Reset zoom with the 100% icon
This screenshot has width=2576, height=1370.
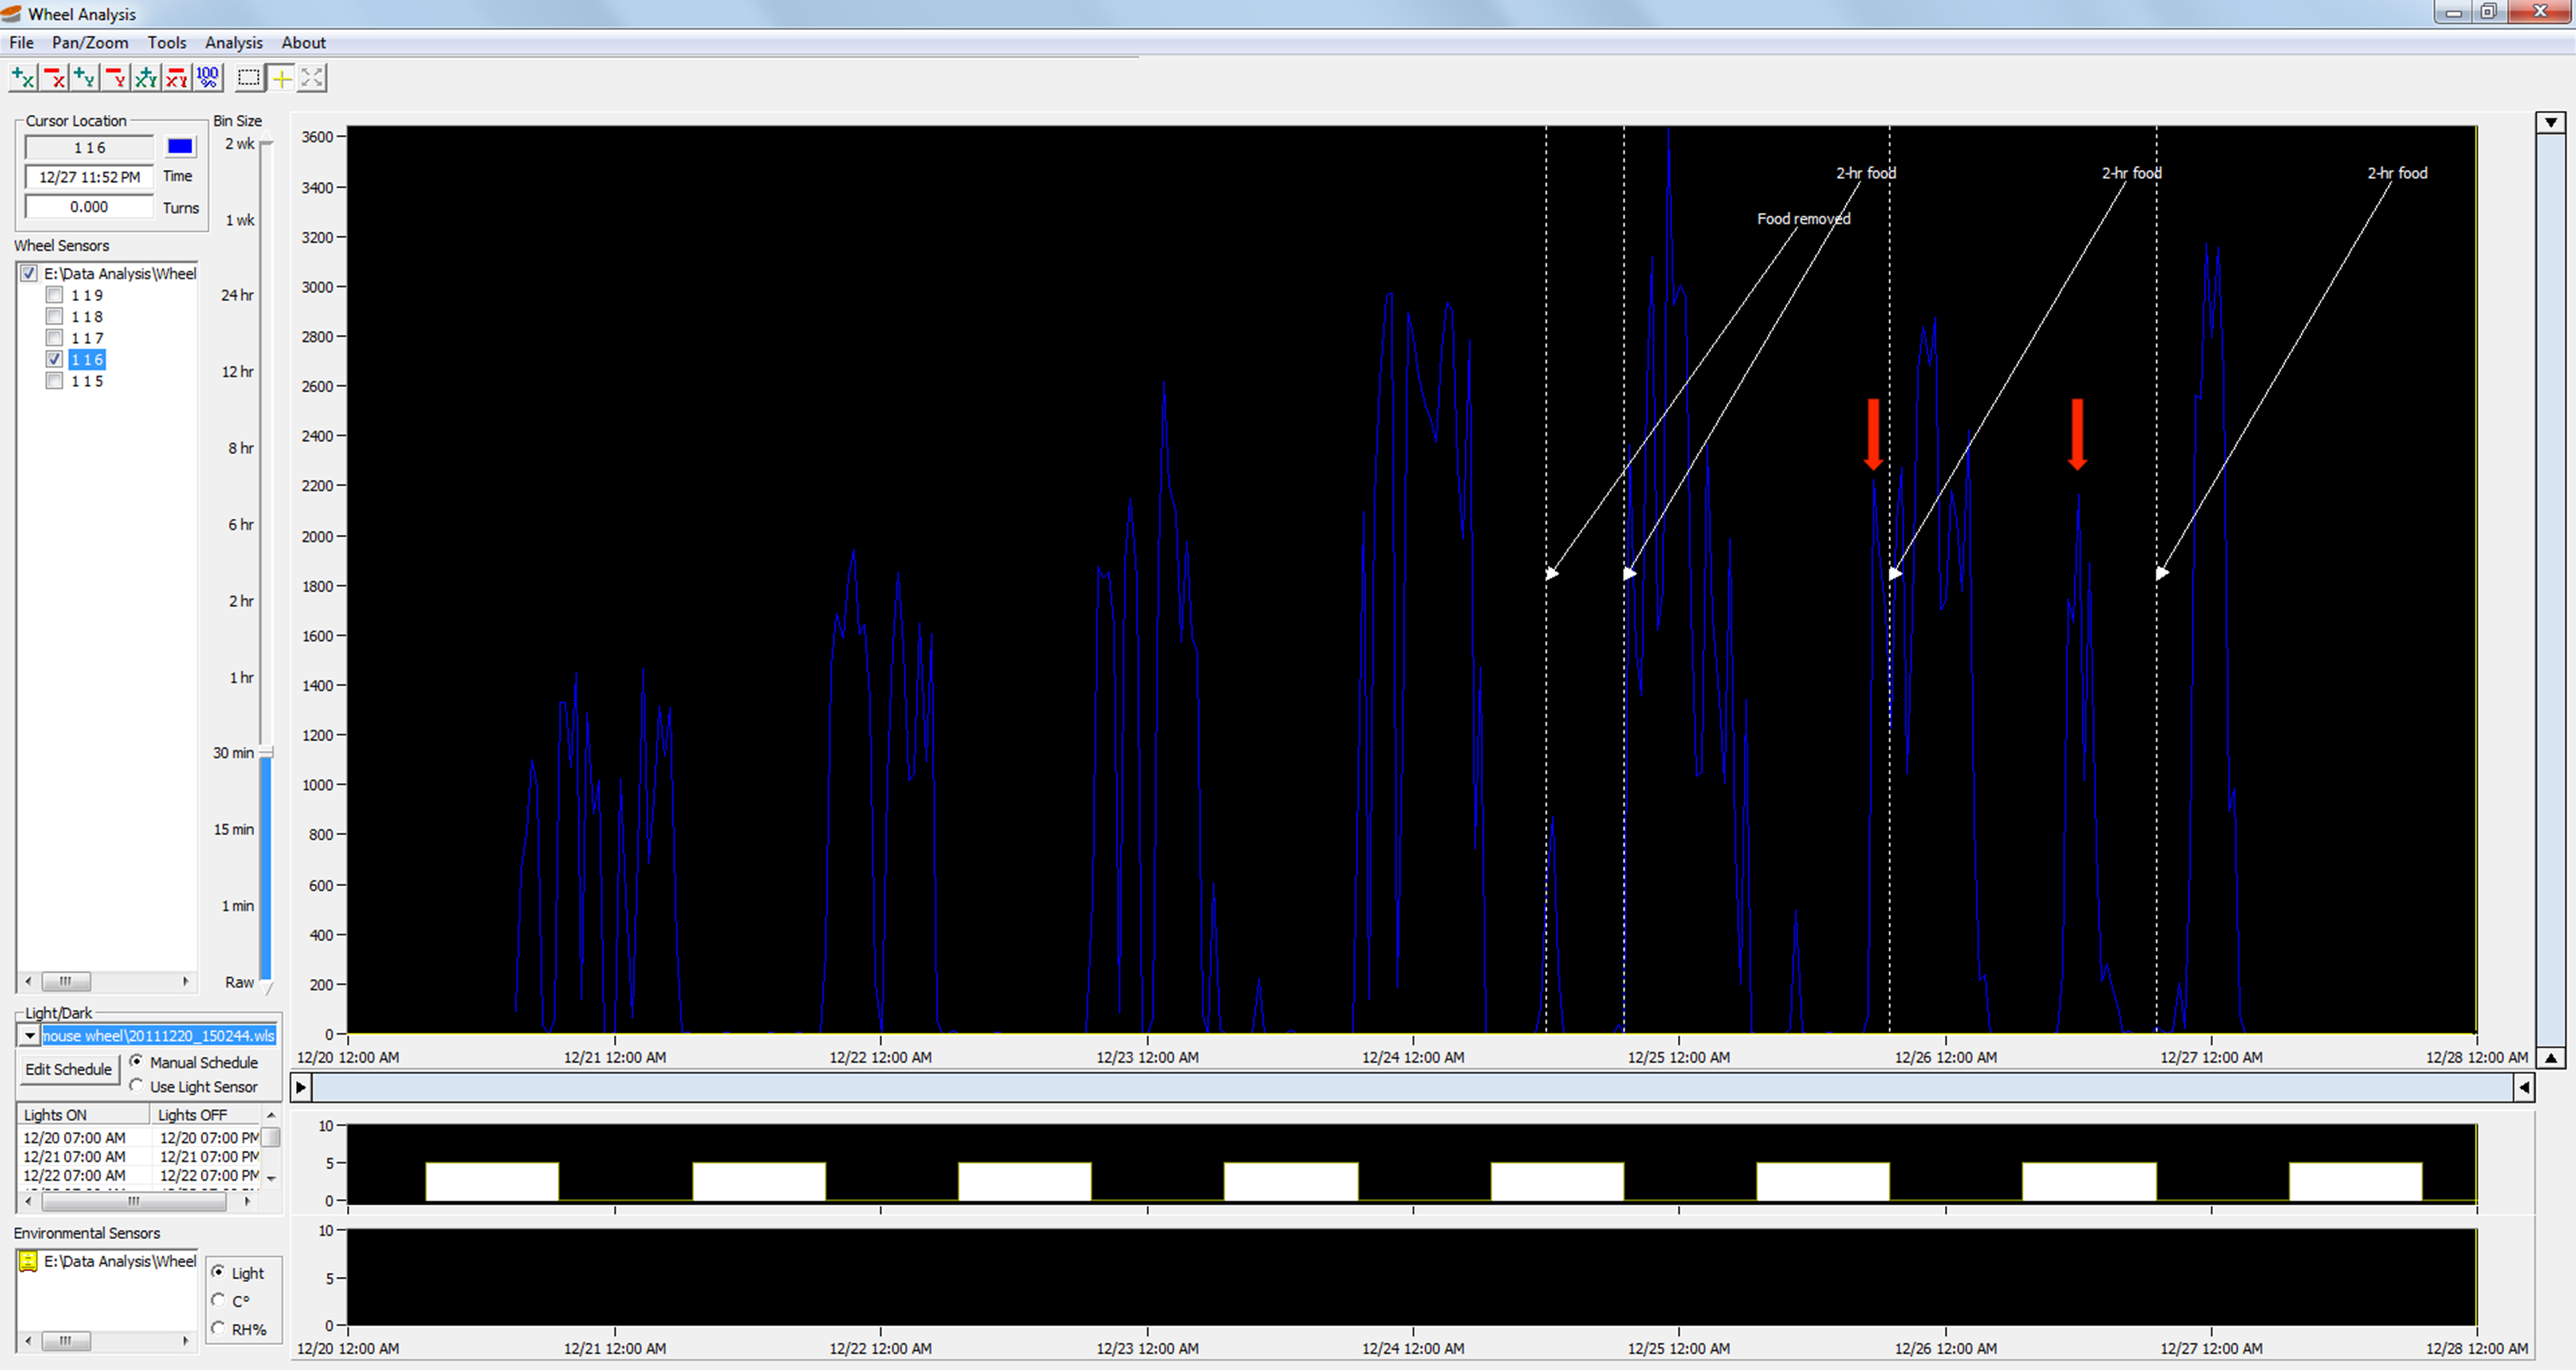(207, 78)
